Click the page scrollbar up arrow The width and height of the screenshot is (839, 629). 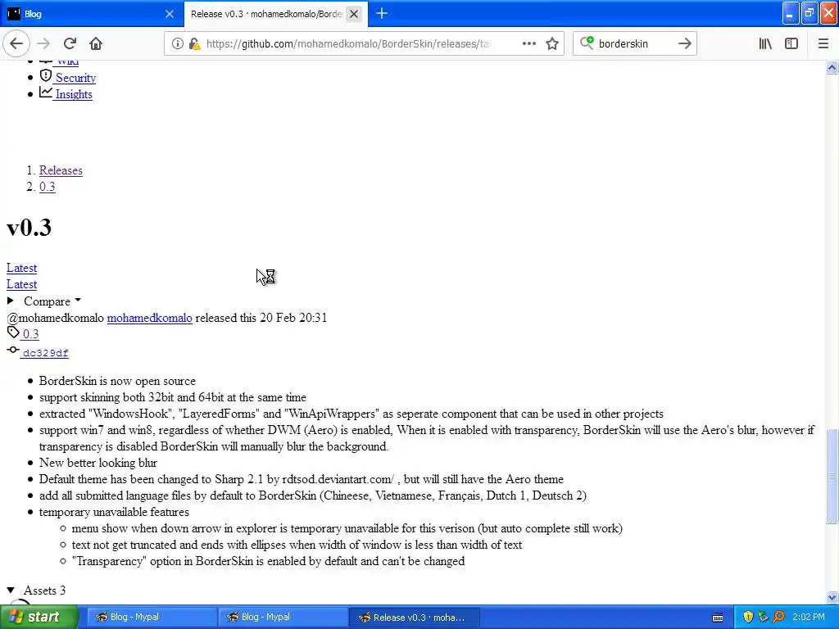[x=832, y=67]
